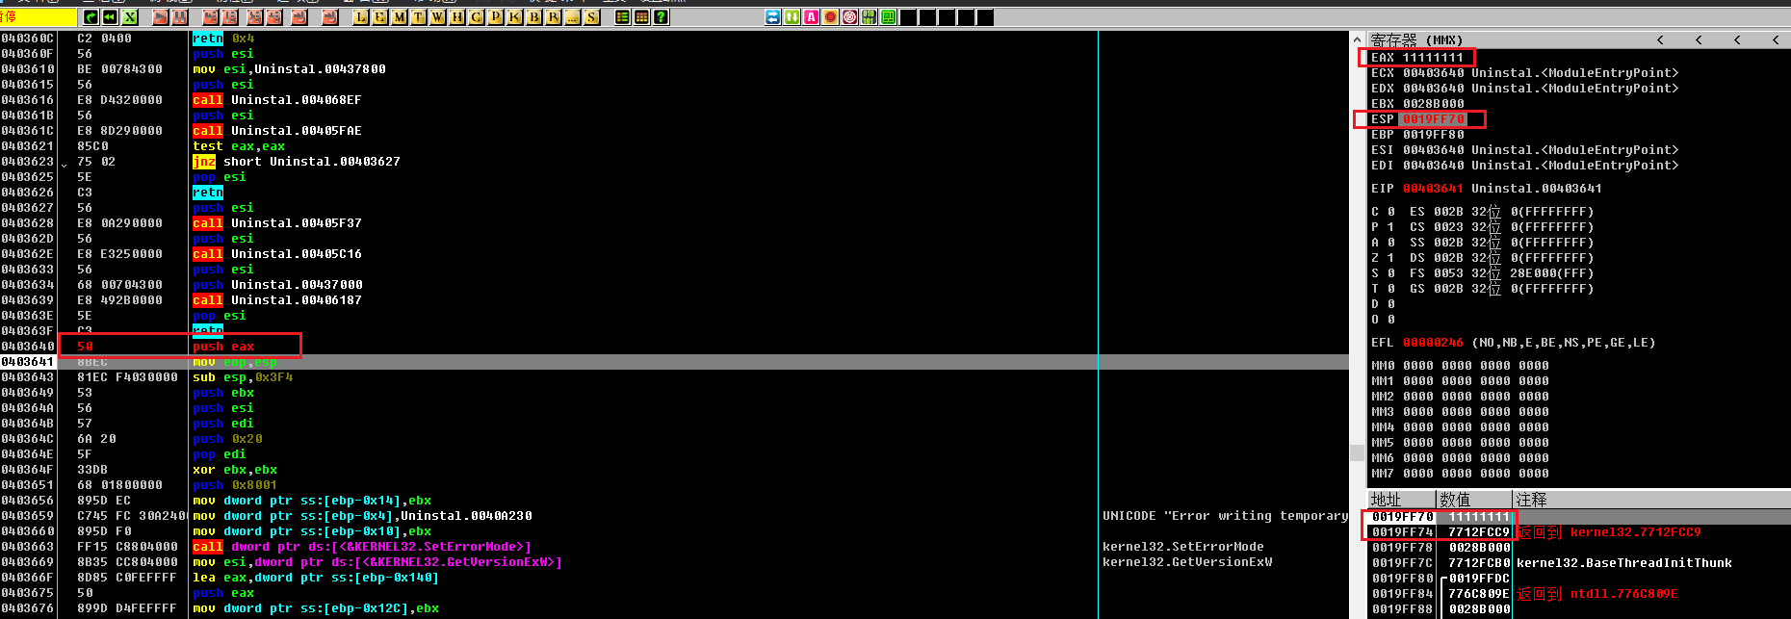Click the Pause execution toolbar icon
Viewport: 1791px width, 619px height.
tap(179, 17)
